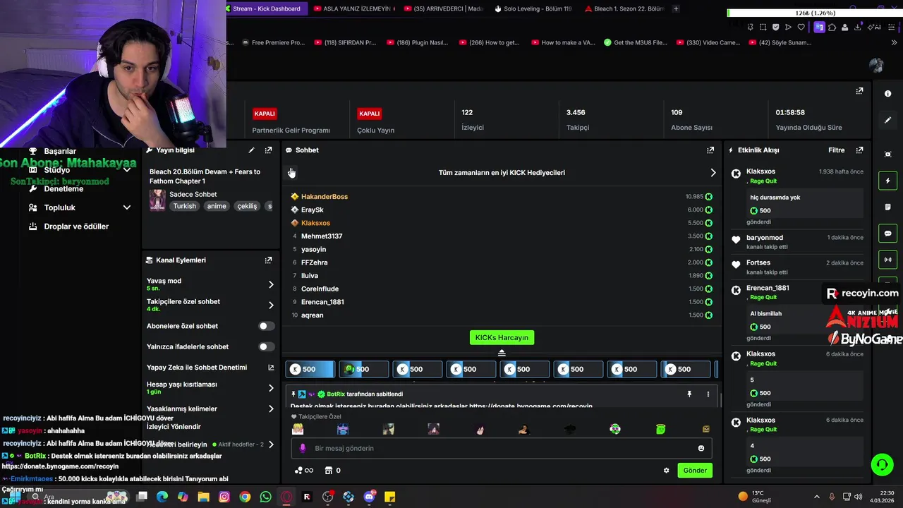Select the first 500 KICKs gift card
The height and width of the screenshot is (508, 903).
310,369
